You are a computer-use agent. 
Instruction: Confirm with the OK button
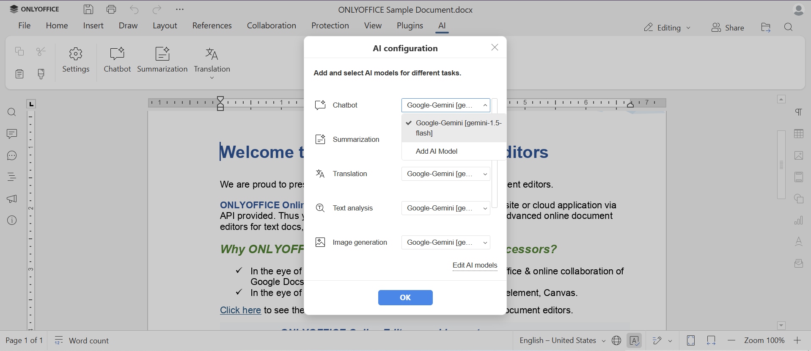click(405, 298)
